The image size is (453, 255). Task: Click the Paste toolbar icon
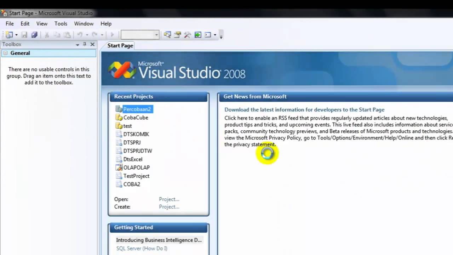[x=67, y=35]
